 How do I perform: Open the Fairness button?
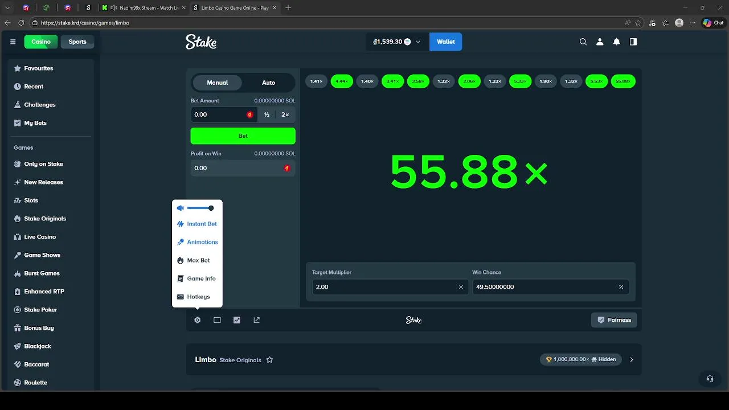click(x=614, y=320)
